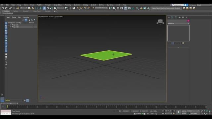Toggle visibility eye of Plane001
Image resolution: width=212 pixels, height=119 pixels.
click(10, 25)
